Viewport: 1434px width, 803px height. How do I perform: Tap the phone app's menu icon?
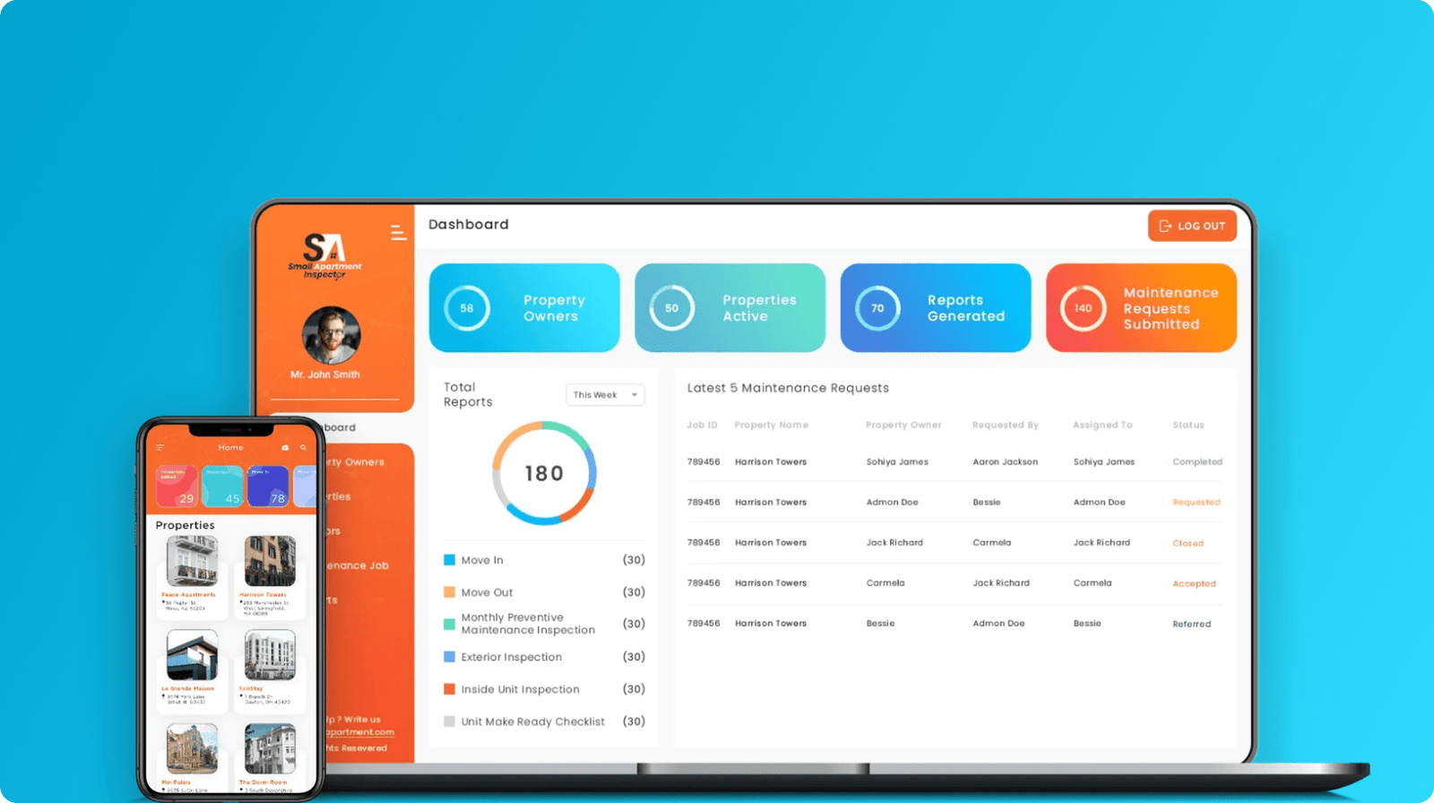160,447
